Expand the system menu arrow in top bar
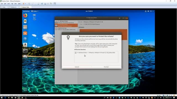This screenshot has width=177, height=99. pos(153,11)
